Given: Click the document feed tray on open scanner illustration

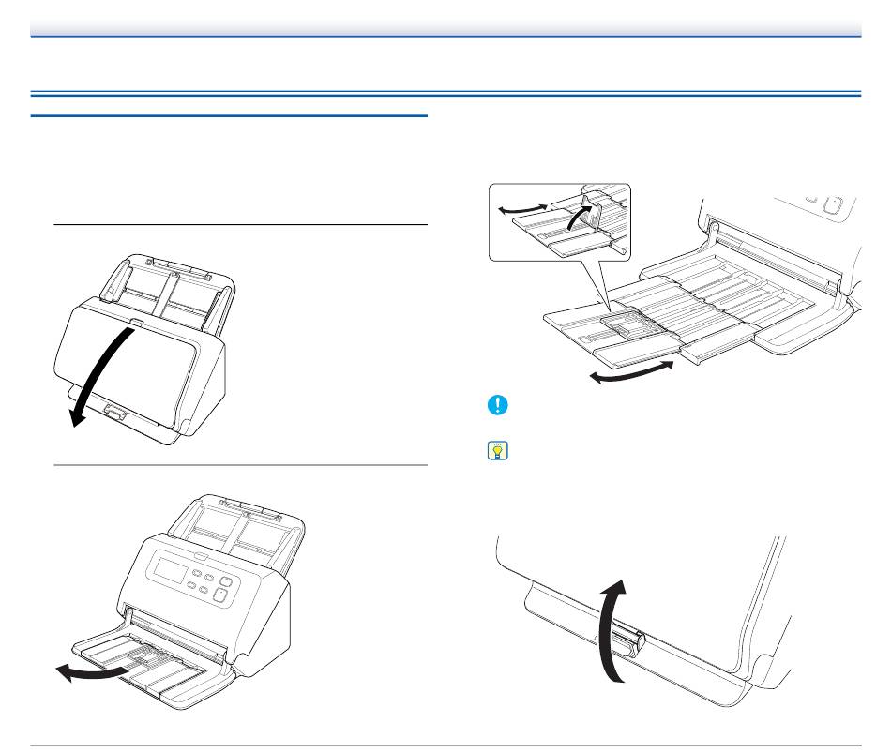Looking at the screenshot, I should 237,527.
